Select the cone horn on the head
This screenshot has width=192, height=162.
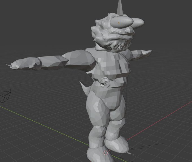[x=120, y=8]
